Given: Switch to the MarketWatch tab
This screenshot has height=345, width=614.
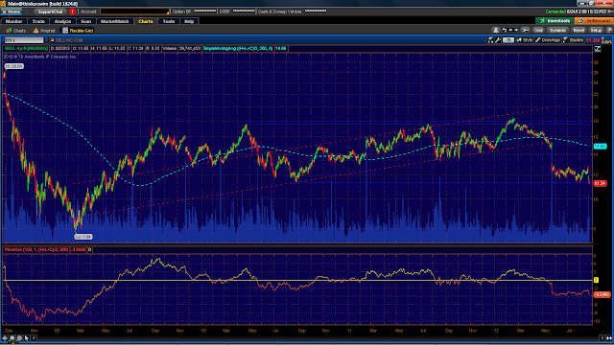Looking at the screenshot, I should [x=114, y=21].
